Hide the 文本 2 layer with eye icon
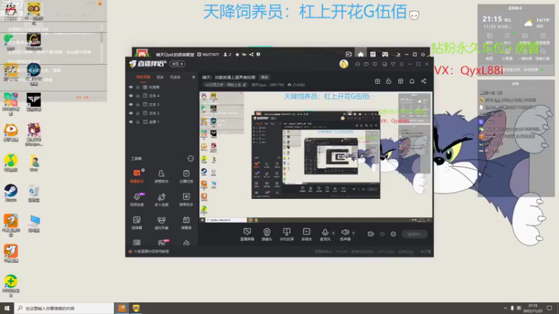Screen dimensions: 559x314 coord(131,113)
